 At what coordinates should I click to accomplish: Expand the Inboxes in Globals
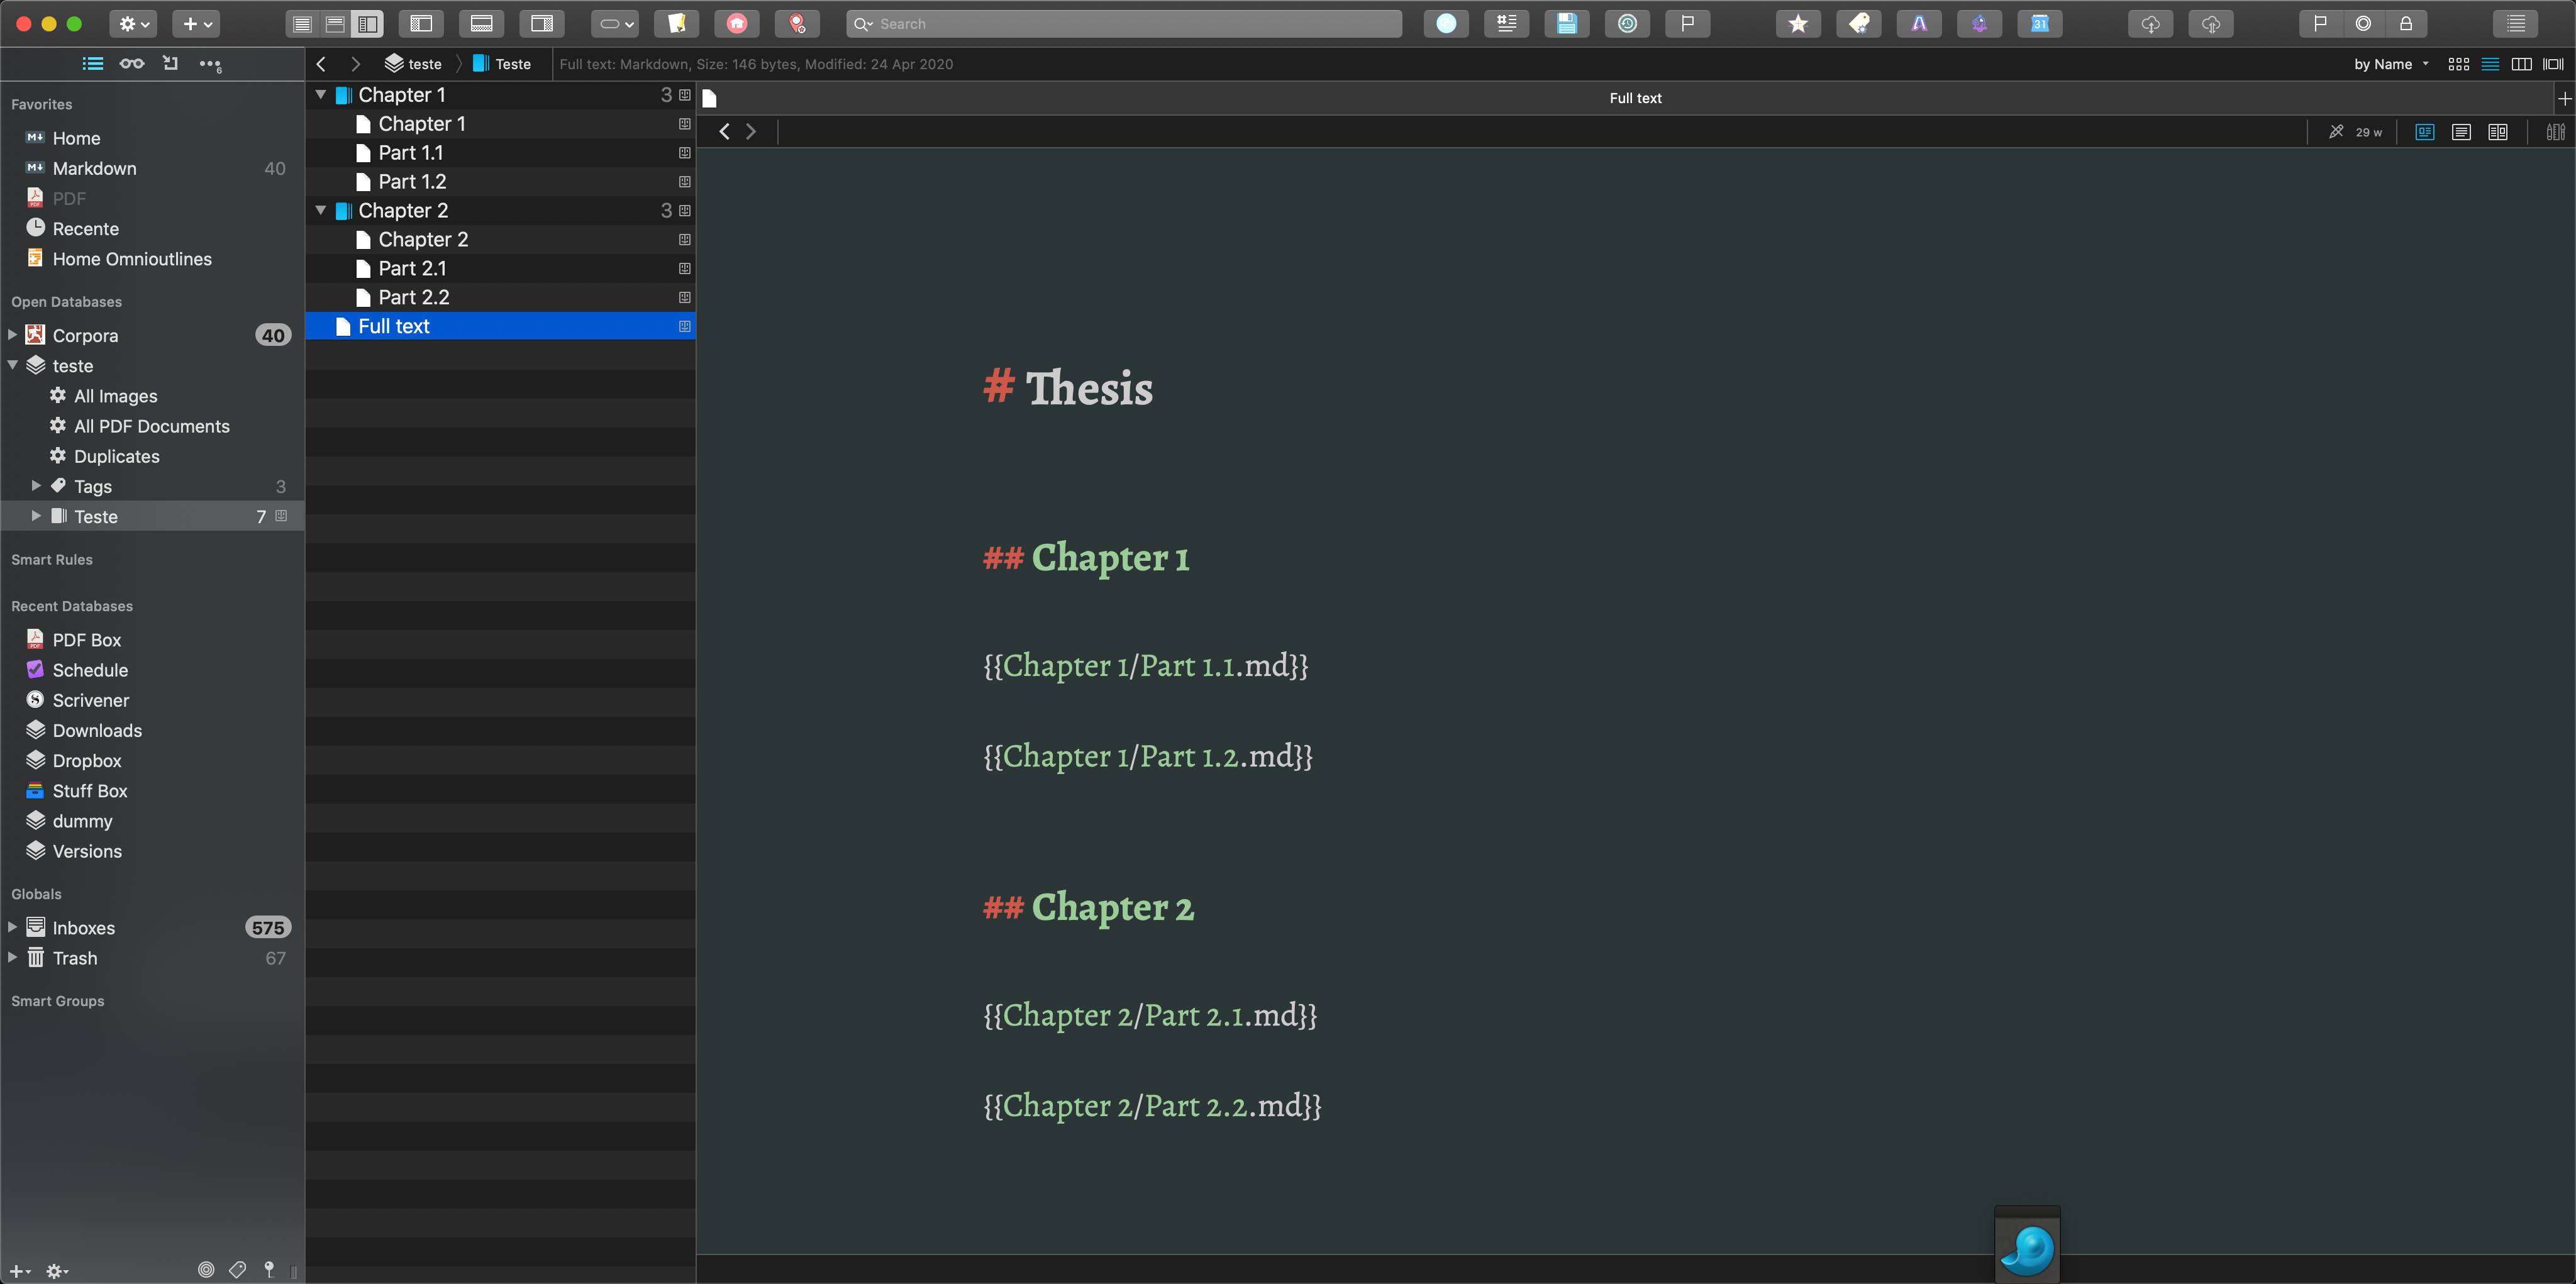(x=12, y=927)
